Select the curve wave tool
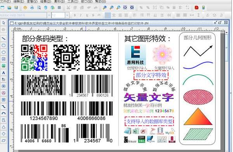Viewport: 233px width, 152px height. click(x=3, y=107)
